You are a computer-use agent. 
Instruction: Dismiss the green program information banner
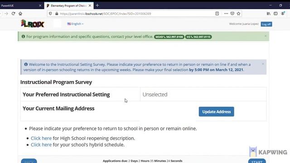click(266, 36)
